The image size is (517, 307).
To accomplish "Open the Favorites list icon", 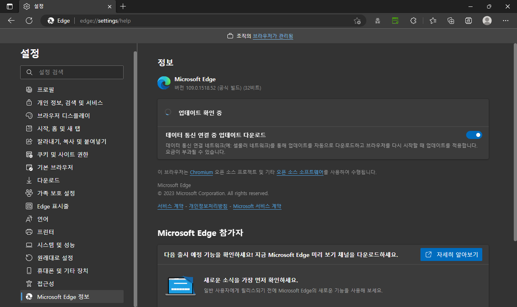I will click(433, 21).
